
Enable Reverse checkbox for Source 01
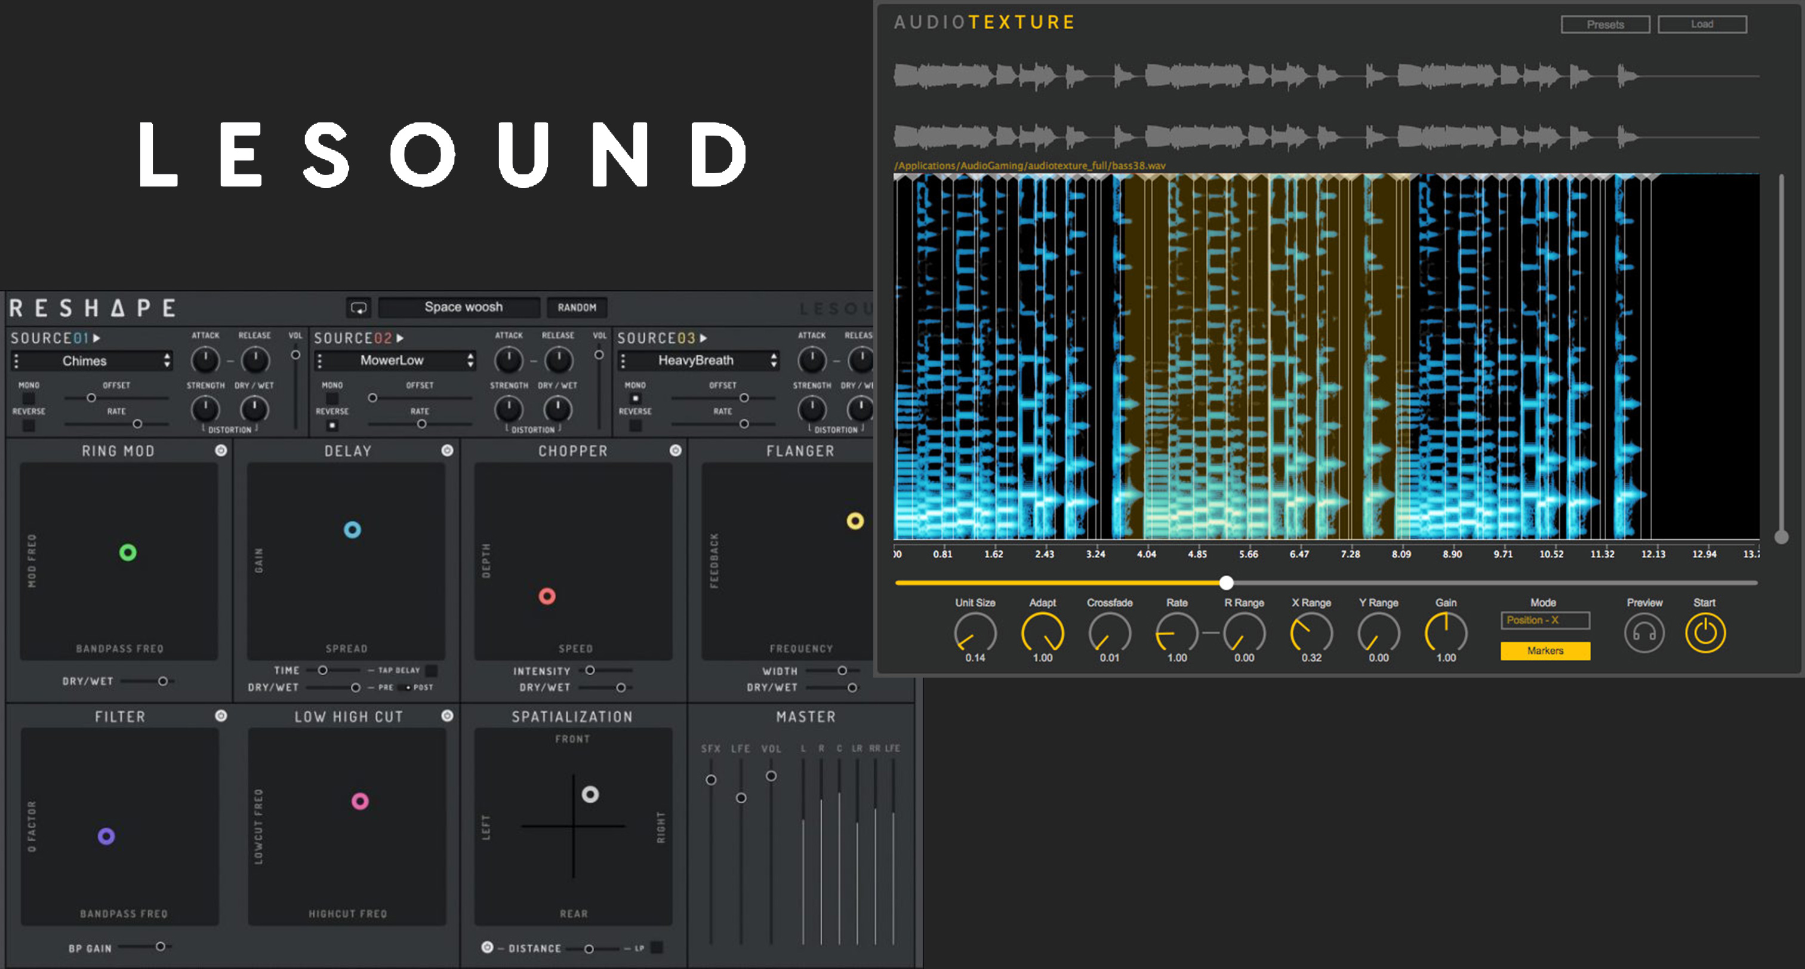coord(29,425)
